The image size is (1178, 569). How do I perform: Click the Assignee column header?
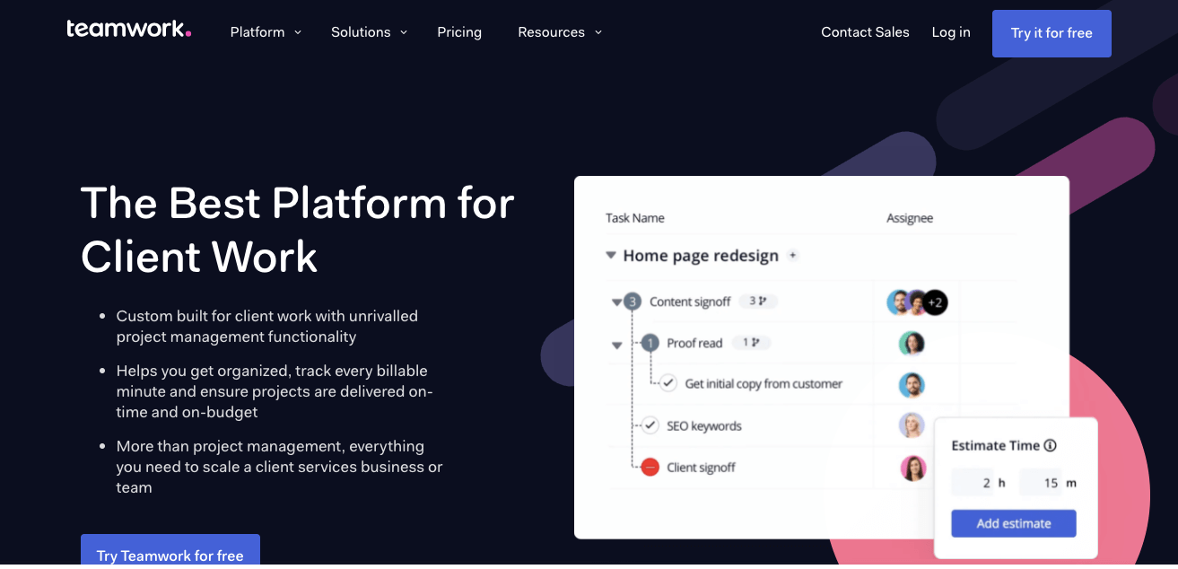[x=910, y=218]
